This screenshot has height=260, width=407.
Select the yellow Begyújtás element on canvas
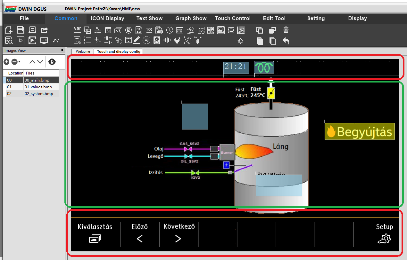(x=360, y=131)
